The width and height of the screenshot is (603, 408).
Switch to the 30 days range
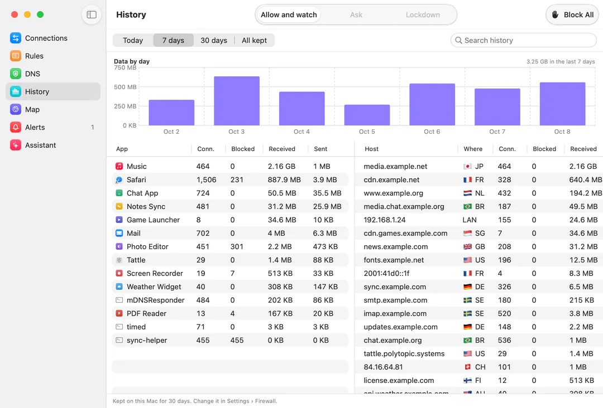214,40
